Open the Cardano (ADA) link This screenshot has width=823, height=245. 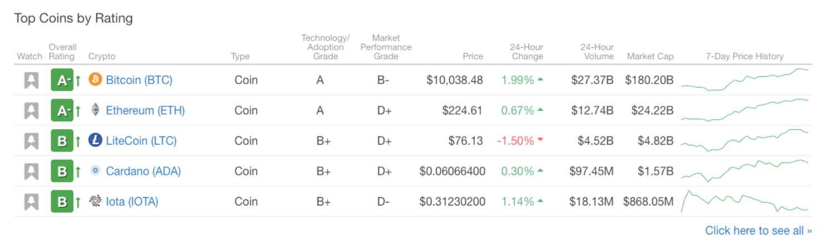pos(143,171)
